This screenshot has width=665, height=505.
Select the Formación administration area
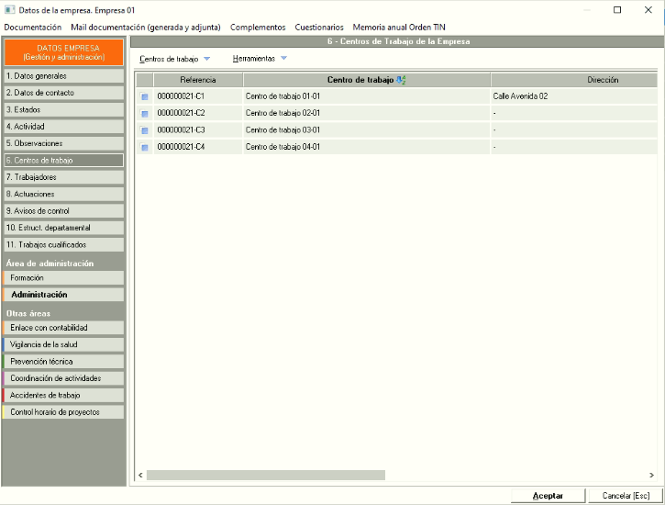tap(63, 278)
